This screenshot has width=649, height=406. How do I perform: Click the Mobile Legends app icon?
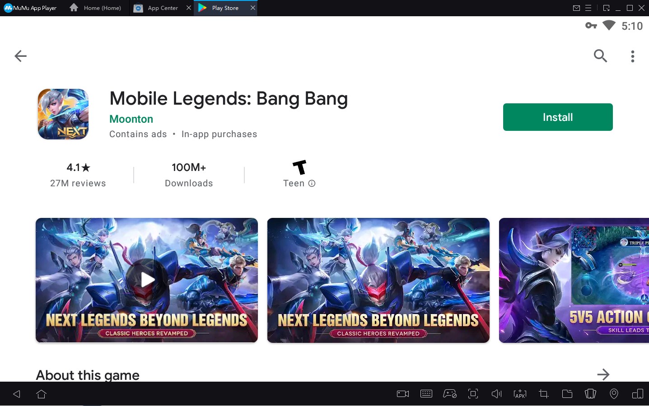63,114
